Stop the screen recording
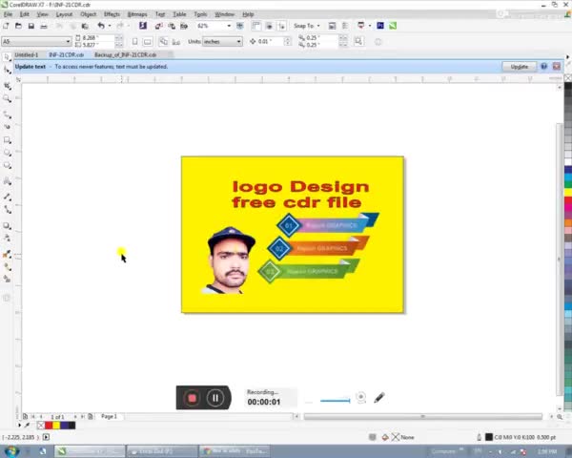Viewport: 572px width, 458px height. (192, 398)
